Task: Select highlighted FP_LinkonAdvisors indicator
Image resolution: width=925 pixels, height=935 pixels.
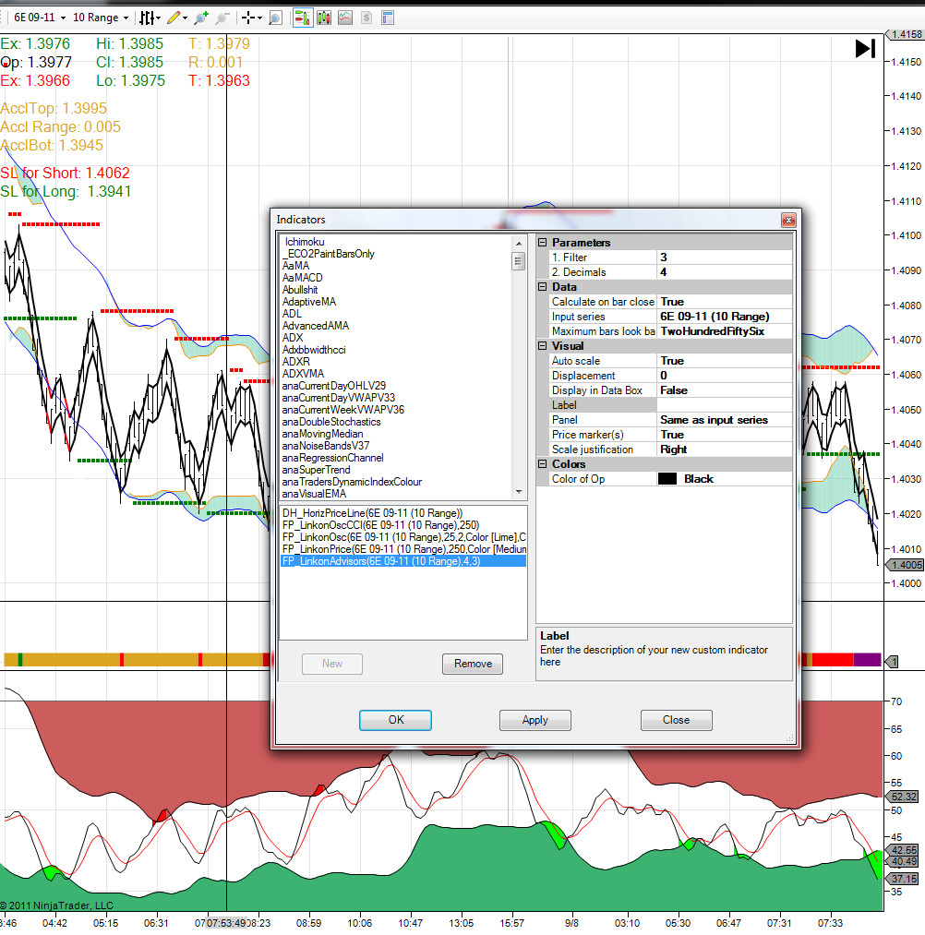Action: coord(403,561)
